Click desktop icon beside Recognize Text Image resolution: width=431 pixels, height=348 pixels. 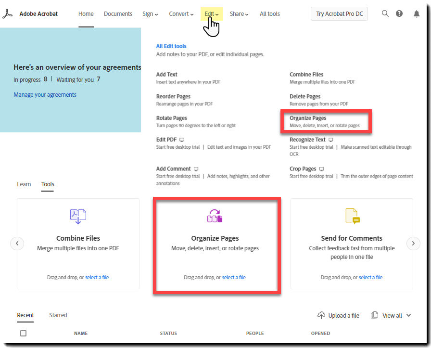(330, 140)
